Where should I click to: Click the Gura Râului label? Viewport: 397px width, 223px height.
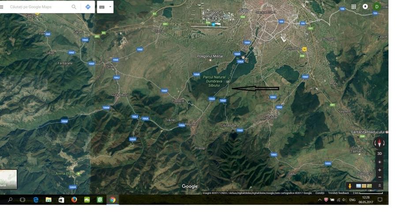pos(120,95)
